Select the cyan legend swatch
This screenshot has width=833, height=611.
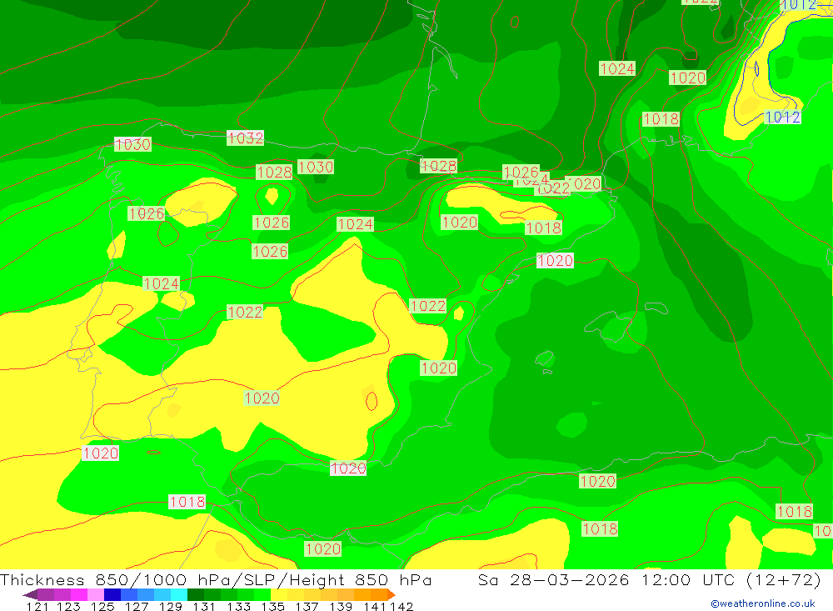(179, 594)
